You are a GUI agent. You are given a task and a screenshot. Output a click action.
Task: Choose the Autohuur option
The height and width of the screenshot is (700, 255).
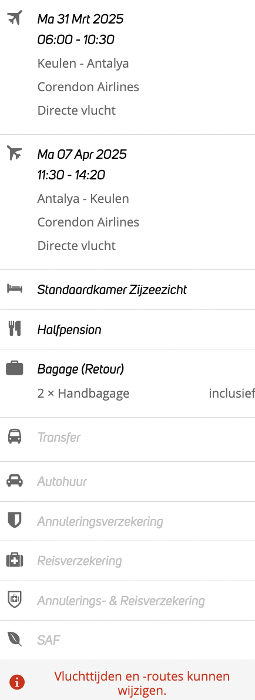(x=127, y=481)
